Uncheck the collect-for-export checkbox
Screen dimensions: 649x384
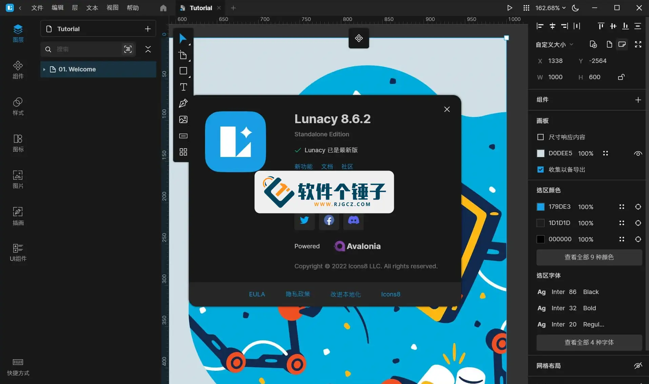pos(541,170)
